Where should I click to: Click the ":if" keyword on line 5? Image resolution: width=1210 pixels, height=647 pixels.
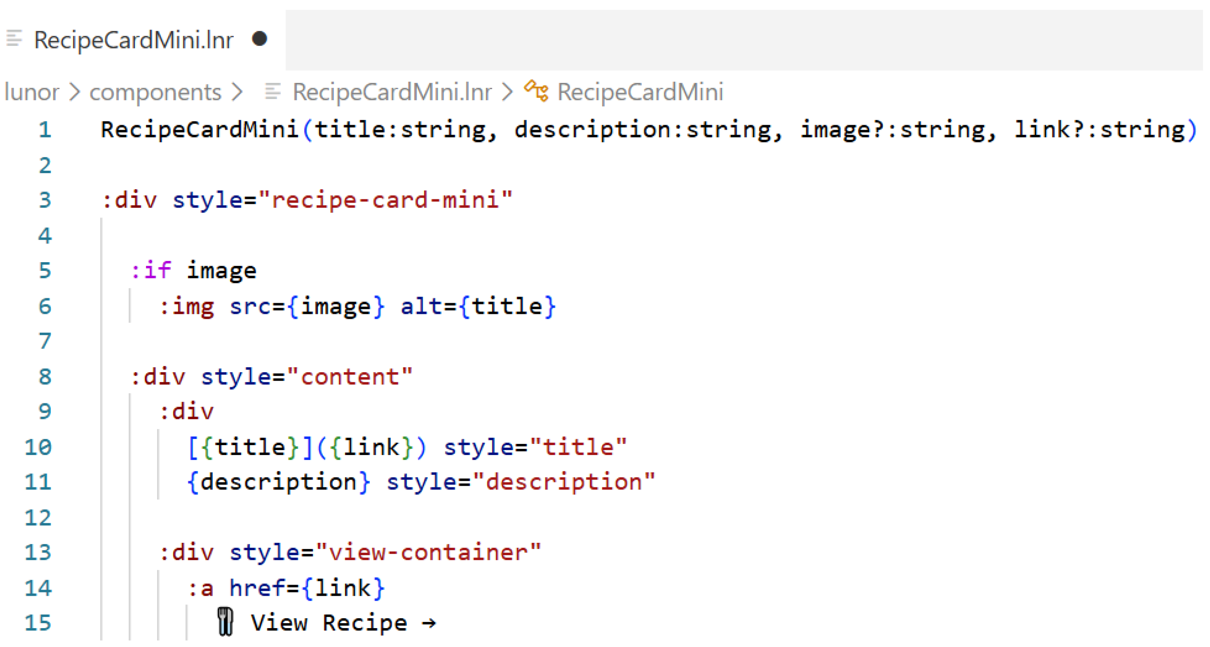(151, 271)
